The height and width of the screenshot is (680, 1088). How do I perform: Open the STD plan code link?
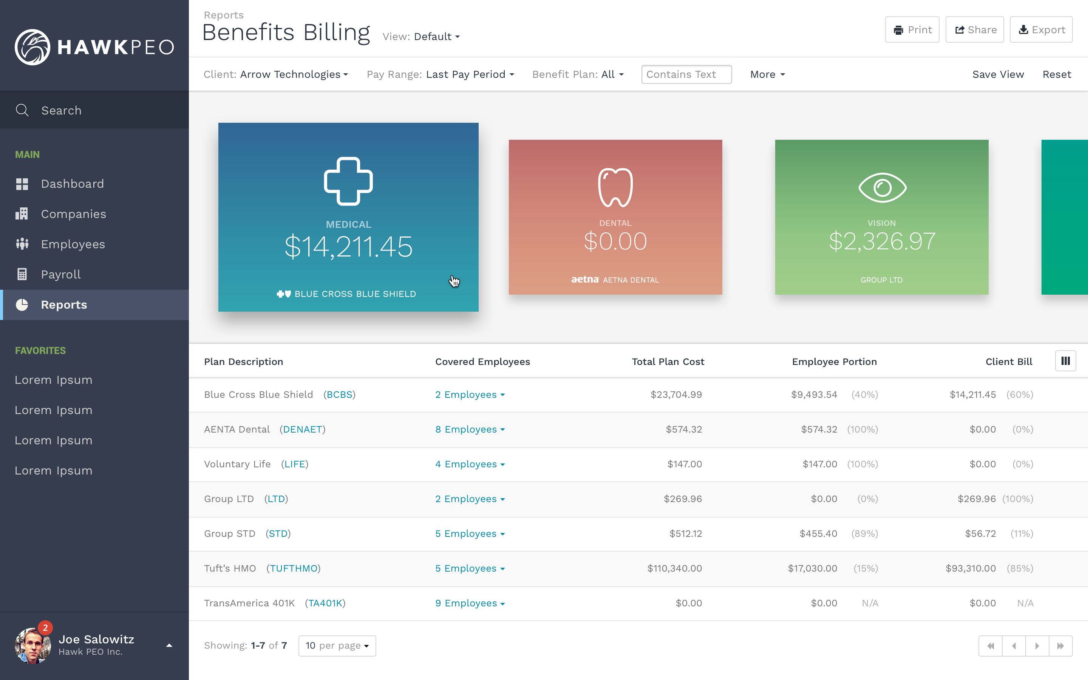(x=278, y=533)
